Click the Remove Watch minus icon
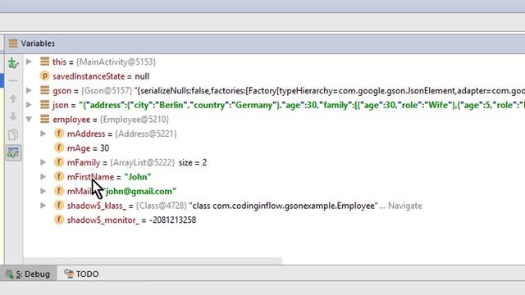The width and height of the screenshot is (525, 295). point(13,80)
